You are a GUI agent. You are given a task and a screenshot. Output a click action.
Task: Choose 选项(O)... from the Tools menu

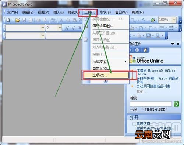point(106,75)
